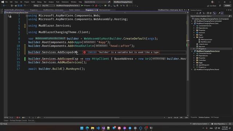Viewport: 233px width, 131px height.
Task: Start debugging with IIS Express
Action: (86, 6)
